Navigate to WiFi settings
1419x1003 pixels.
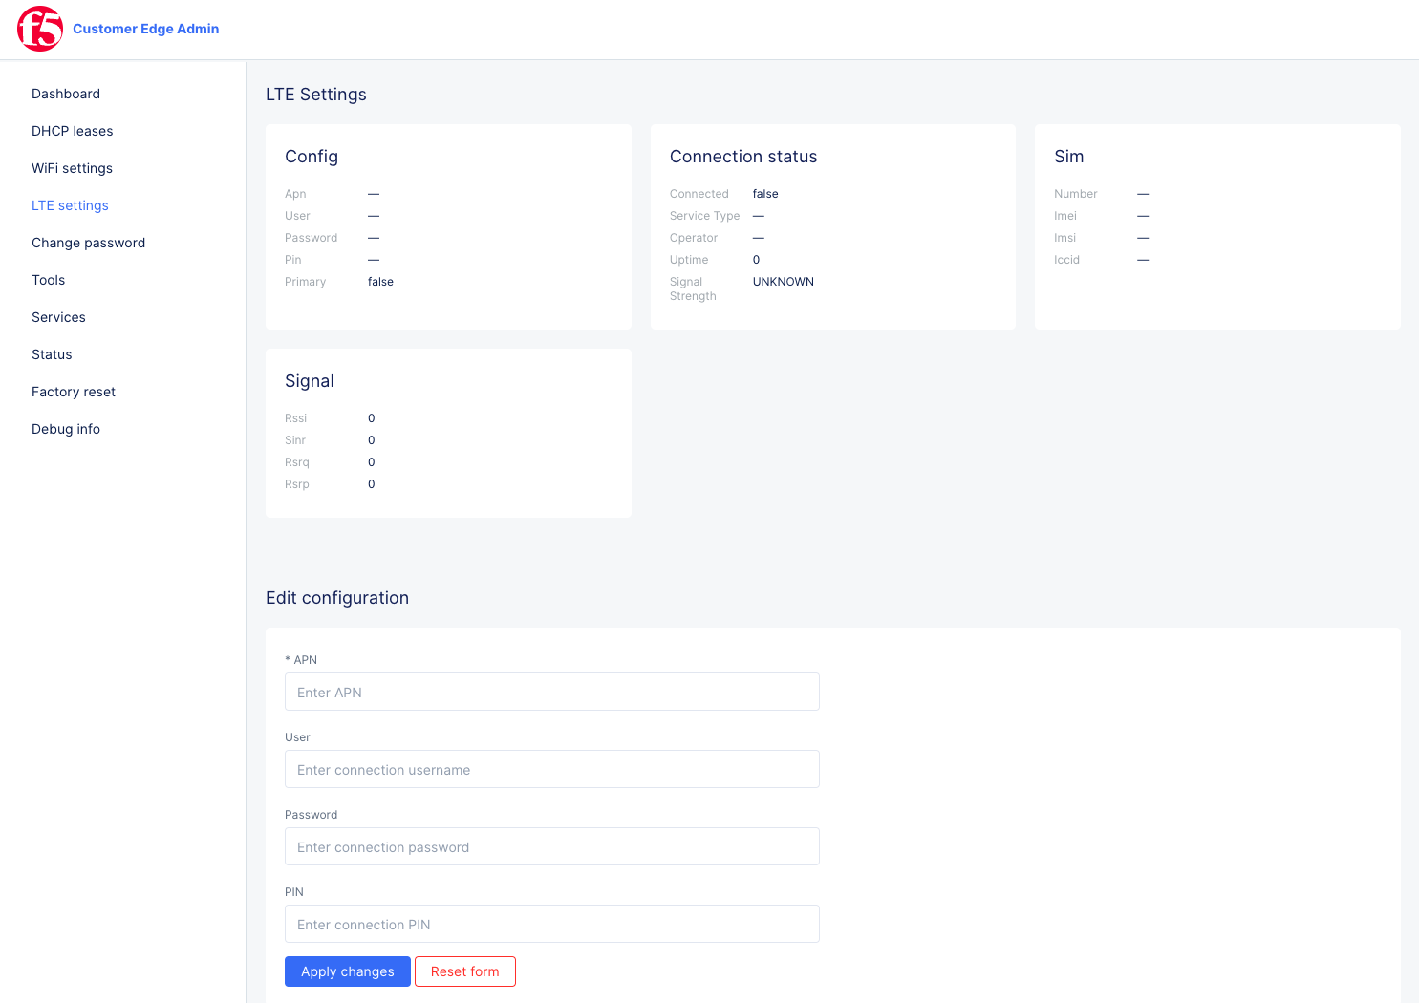[72, 168]
